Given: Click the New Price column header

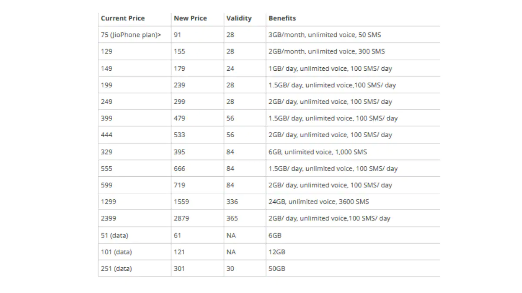Looking at the screenshot, I should pyautogui.click(x=190, y=18).
